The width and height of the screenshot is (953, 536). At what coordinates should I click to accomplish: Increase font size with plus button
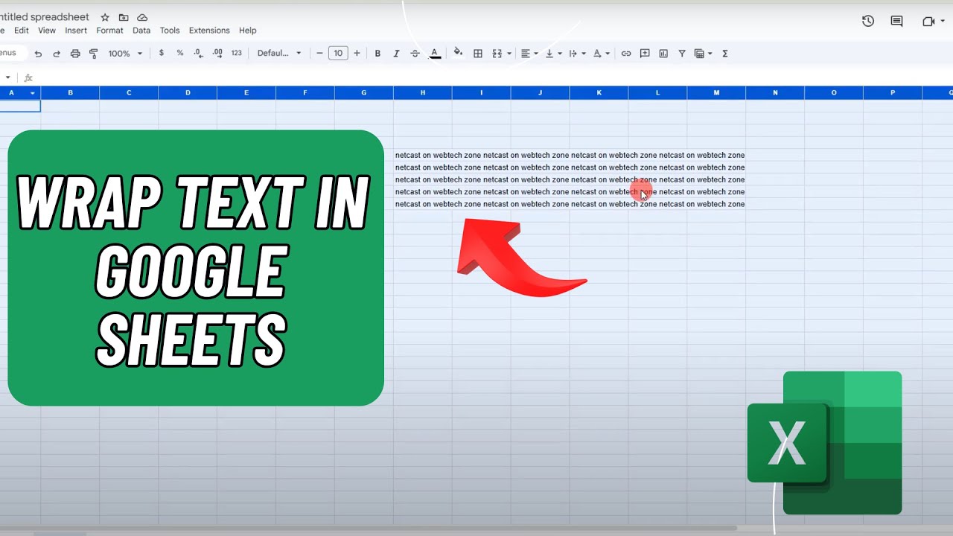click(357, 54)
